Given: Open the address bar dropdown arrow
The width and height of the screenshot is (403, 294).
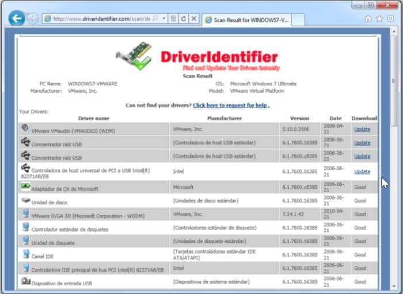Looking at the screenshot, I should click(x=164, y=18).
